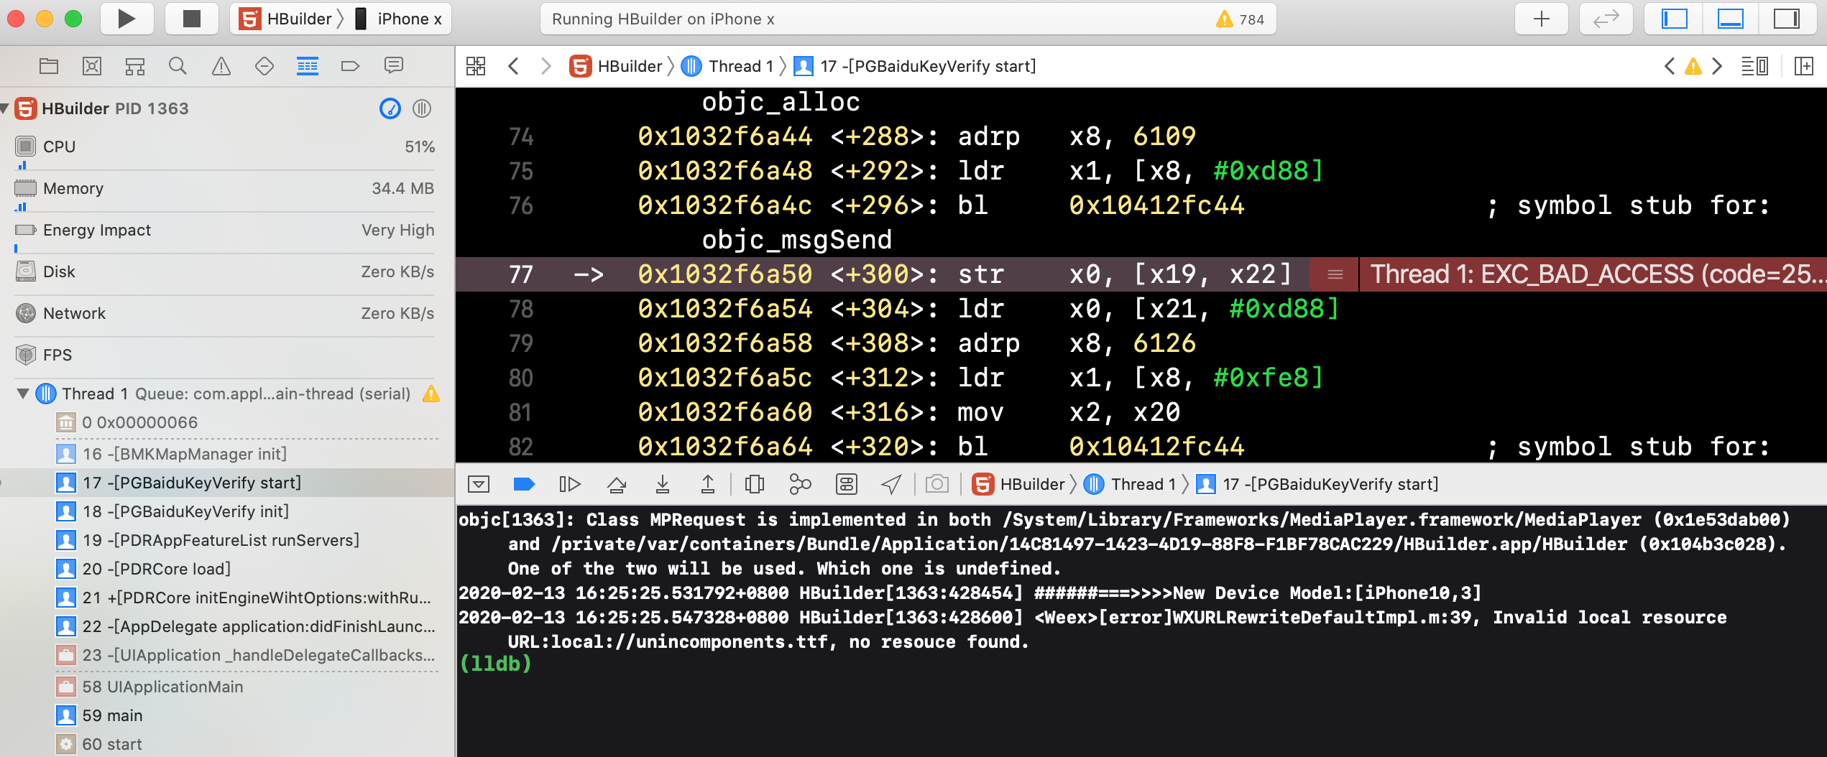Collapse the Thread 1 disclosure triangle
Viewport: 1827px width, 757px height.
click(x=23, y=394)
